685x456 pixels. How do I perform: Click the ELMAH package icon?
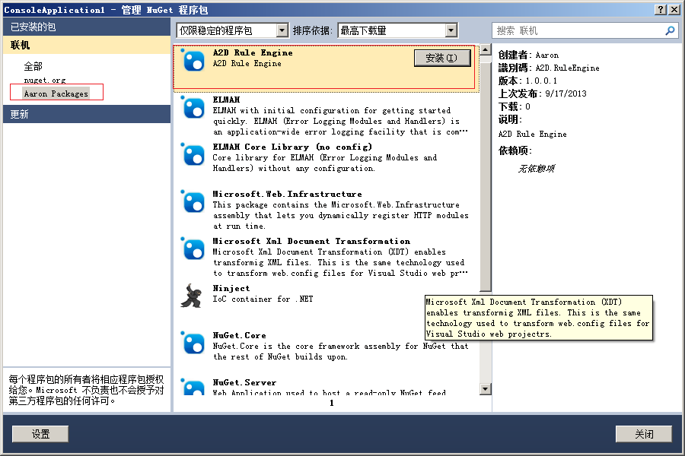click(x=193, y=108)
